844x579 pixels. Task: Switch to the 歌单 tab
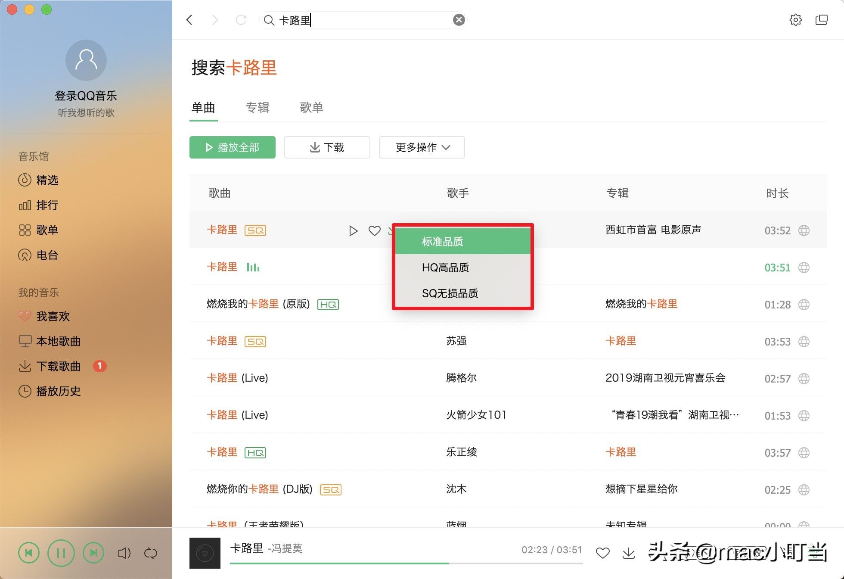(311, 108)
